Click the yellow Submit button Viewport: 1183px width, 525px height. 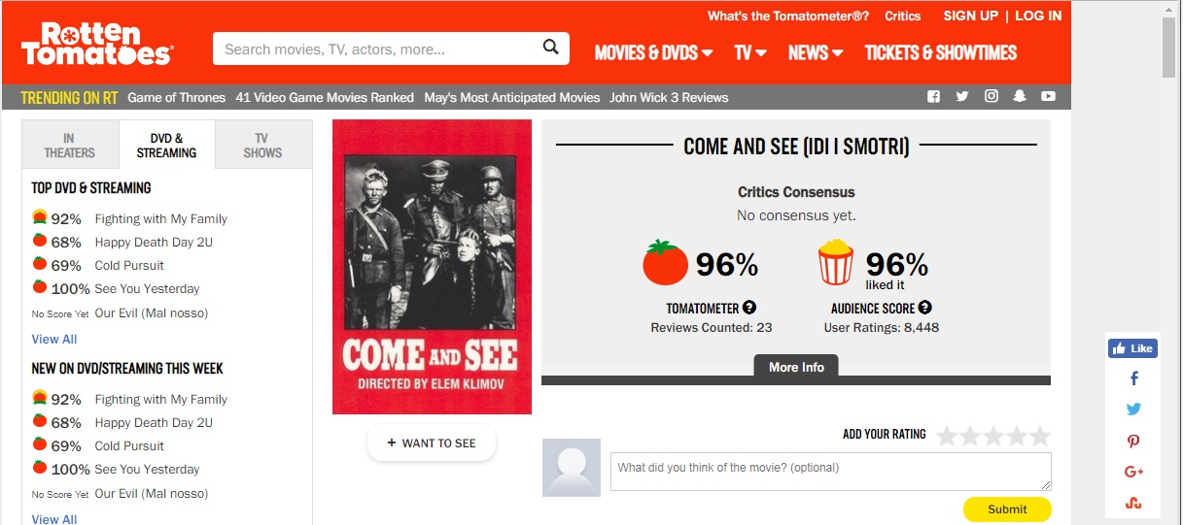pos(1007,509)
